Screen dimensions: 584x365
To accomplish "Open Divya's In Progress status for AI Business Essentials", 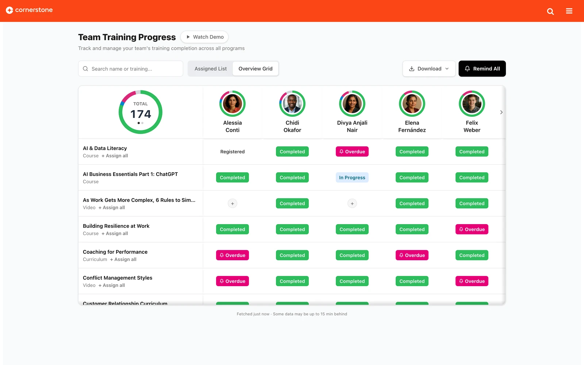I will pos(352,178).
